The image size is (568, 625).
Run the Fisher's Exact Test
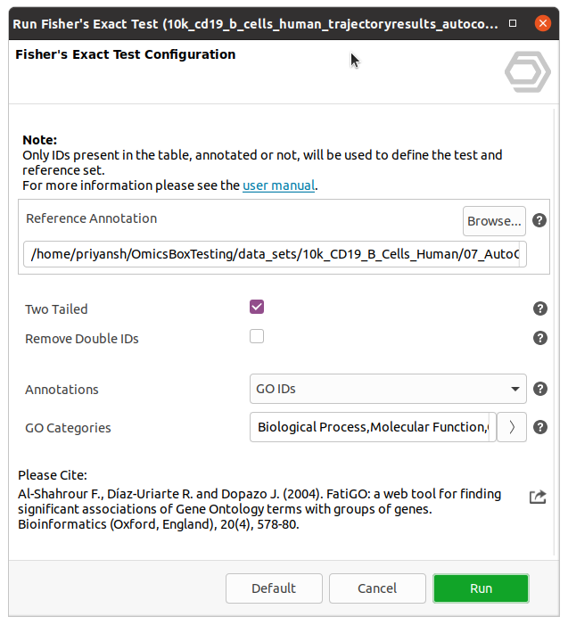tap(481, 588)
